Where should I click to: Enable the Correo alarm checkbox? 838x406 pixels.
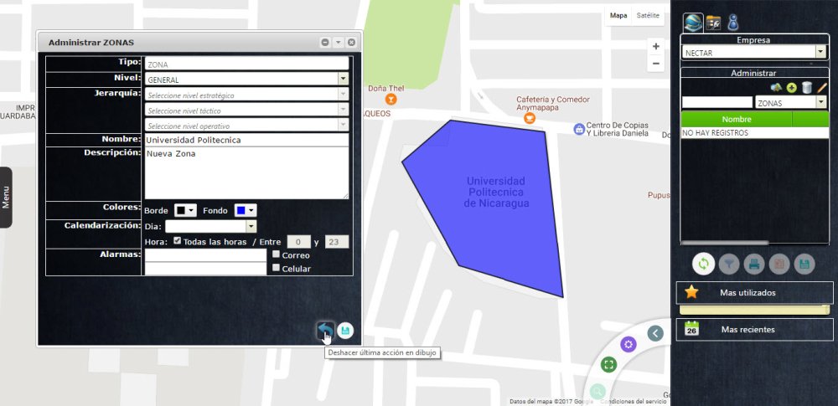276,254
